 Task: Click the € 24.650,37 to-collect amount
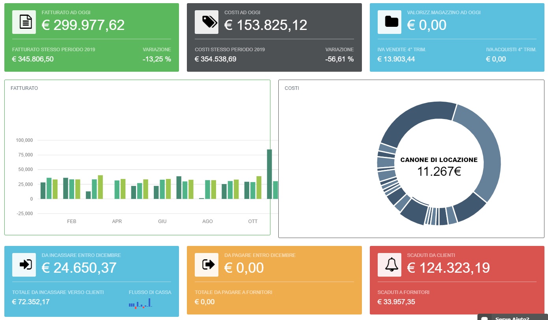pyautogui.click(x=79, y=268)
